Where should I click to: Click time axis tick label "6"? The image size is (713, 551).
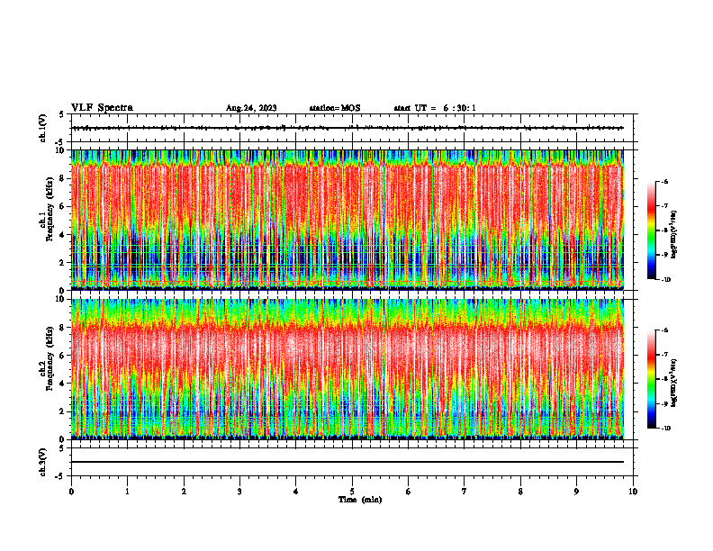(x=409, y=492)
